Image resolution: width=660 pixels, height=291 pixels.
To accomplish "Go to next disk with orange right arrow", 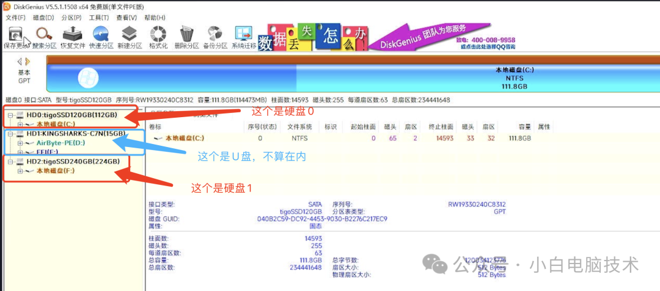I will click(x=28, y=62).
